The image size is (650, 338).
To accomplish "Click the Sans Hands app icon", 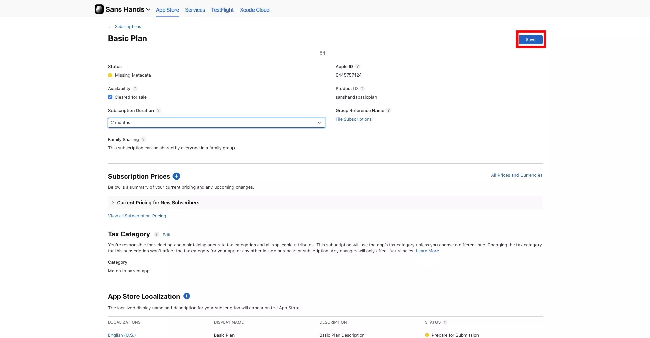I will pyautogui.click(x=99, y=9).
